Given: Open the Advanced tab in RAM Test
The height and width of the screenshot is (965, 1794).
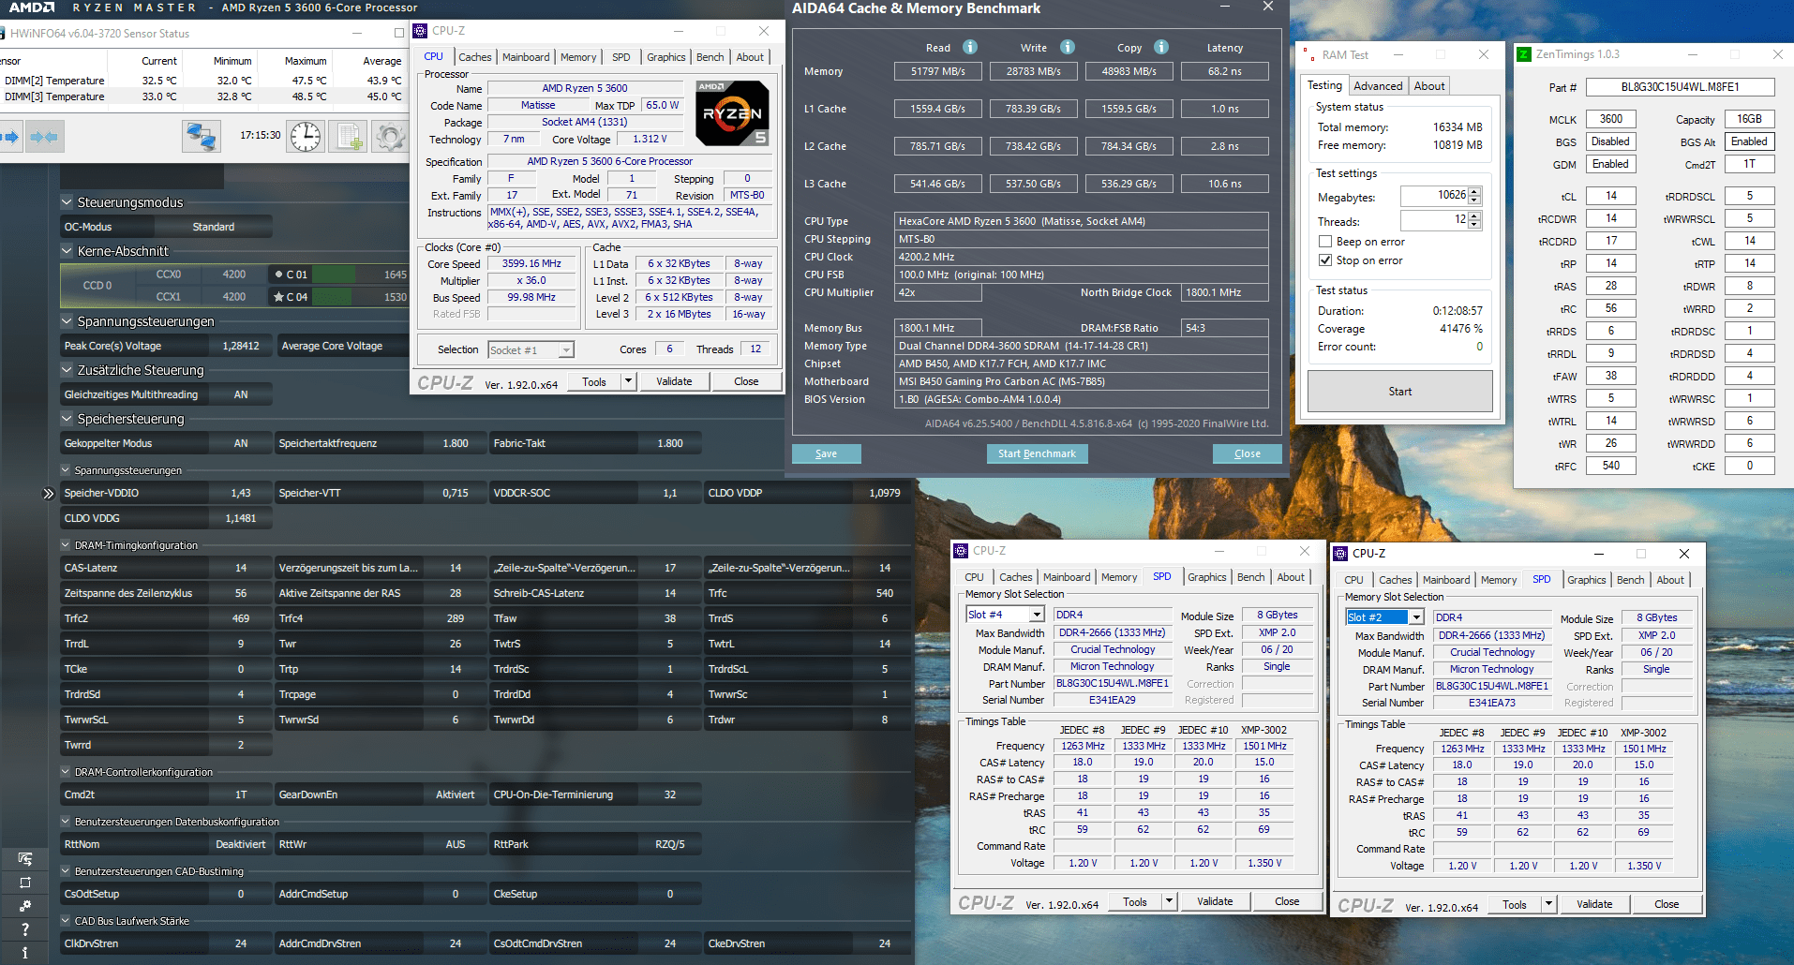Looking at the screenshot, I should coord(1378,86).
